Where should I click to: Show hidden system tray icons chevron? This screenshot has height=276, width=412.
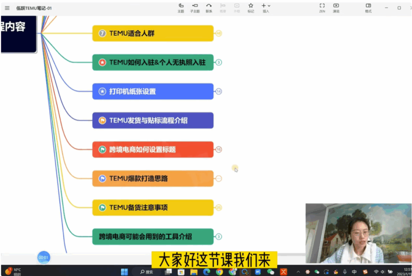[x=298, y=272]
